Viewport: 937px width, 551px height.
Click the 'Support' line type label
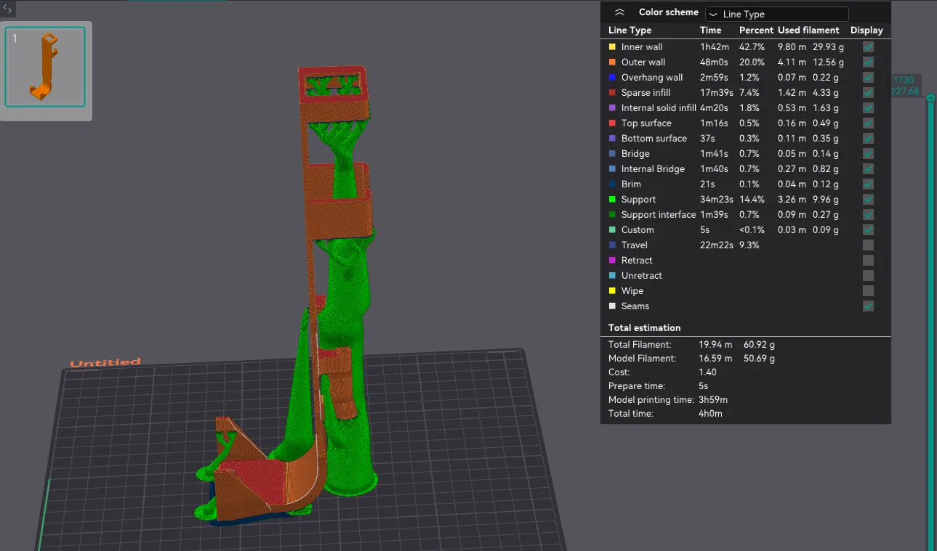638,200
